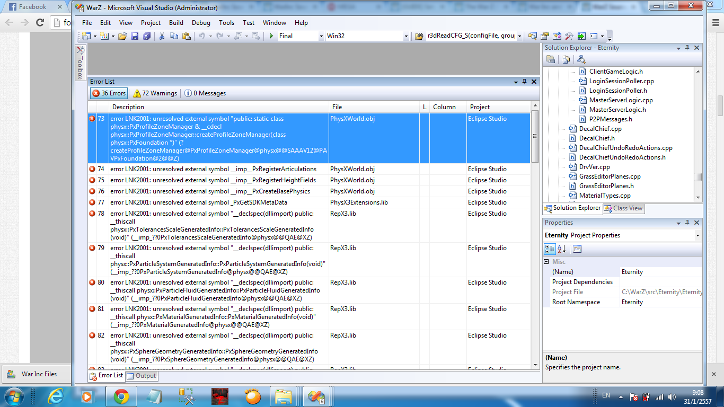Viewport: 724px width, 407px height.
Task: Toggle the 36 Errors filter button
Action: click(x=109, y=93)
